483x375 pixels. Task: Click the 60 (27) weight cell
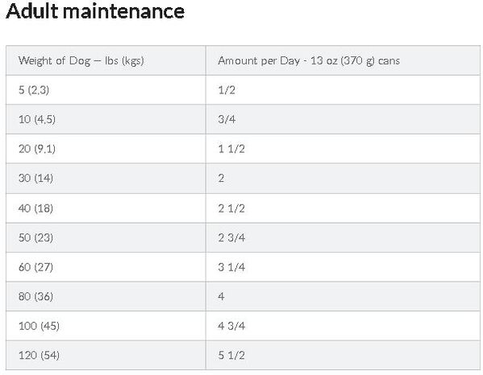106,267
